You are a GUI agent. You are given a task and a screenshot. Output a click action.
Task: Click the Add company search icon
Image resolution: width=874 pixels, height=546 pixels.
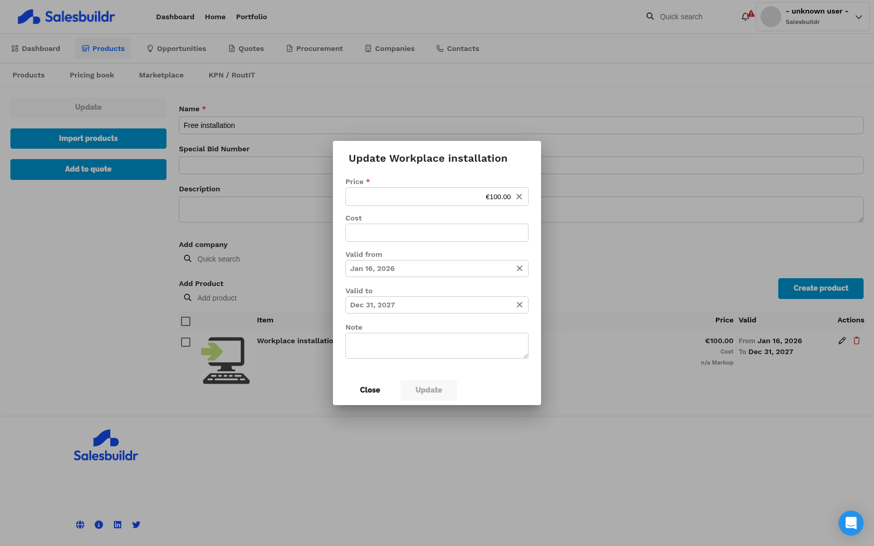pos(188,258)
